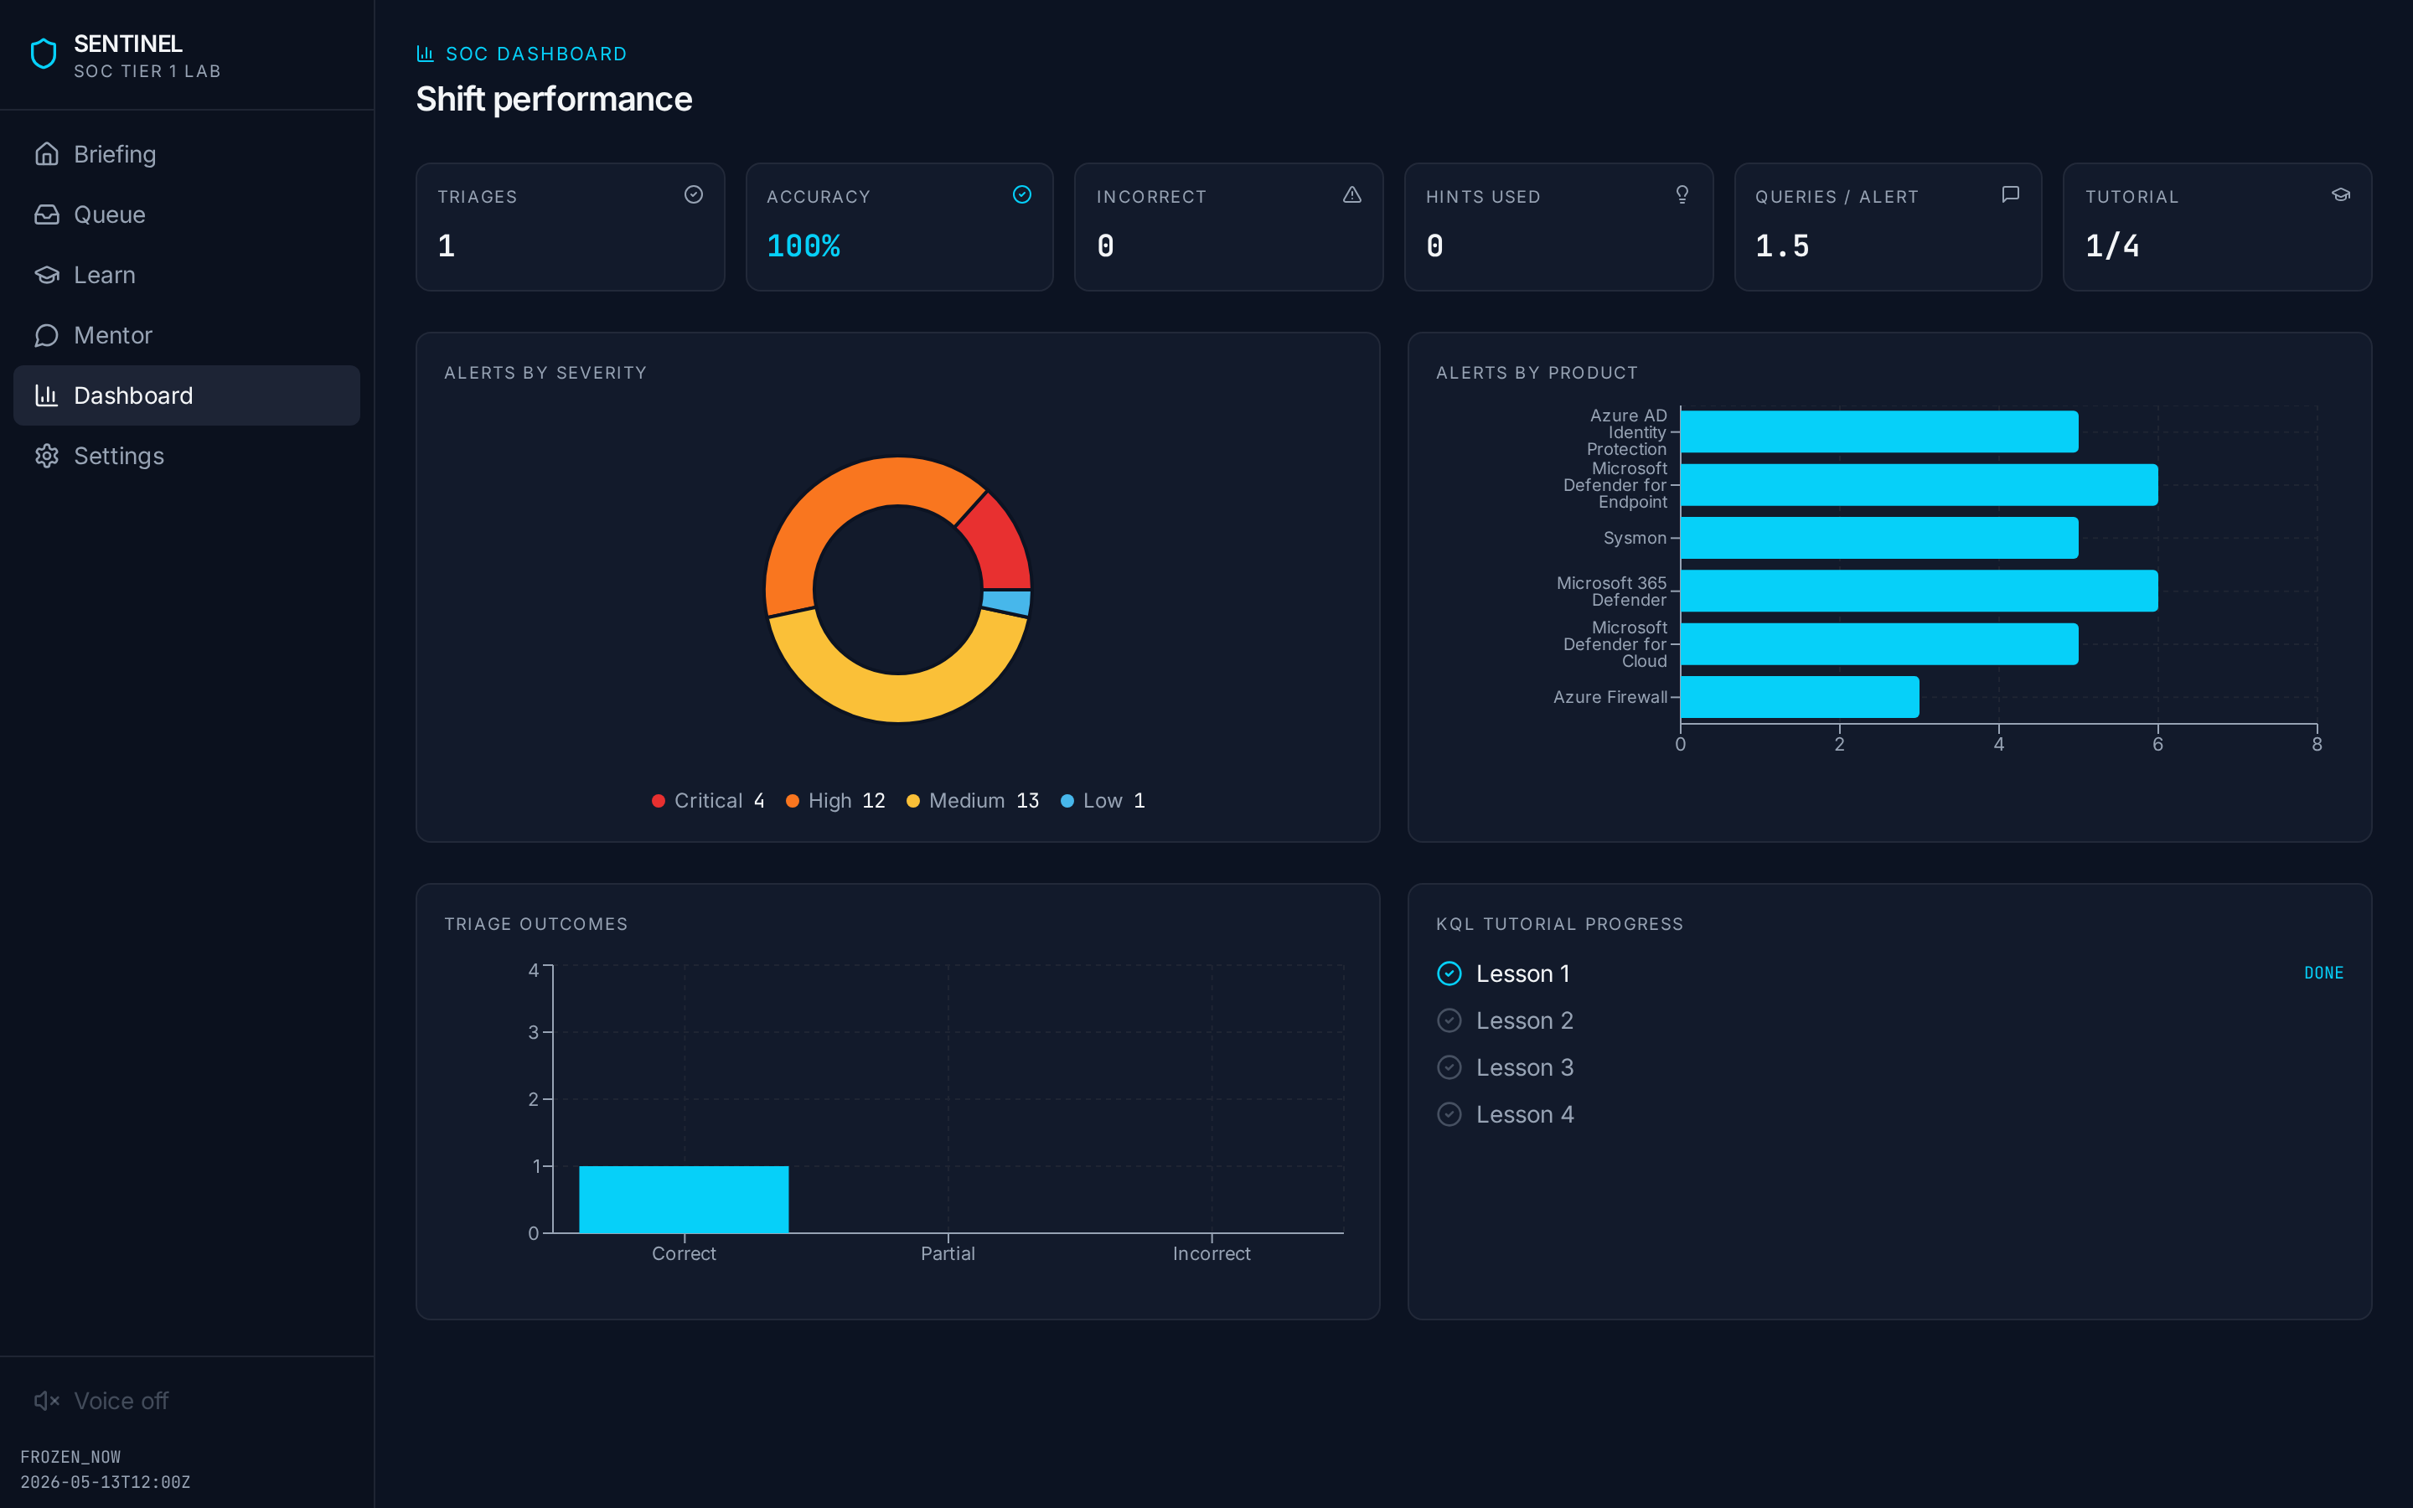Click the Lesson 3 check circle icon
This screenshot has height=1508, width=2413.
(1449, 1067)
